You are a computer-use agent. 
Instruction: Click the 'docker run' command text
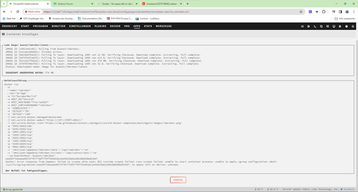tap(11, 84)
